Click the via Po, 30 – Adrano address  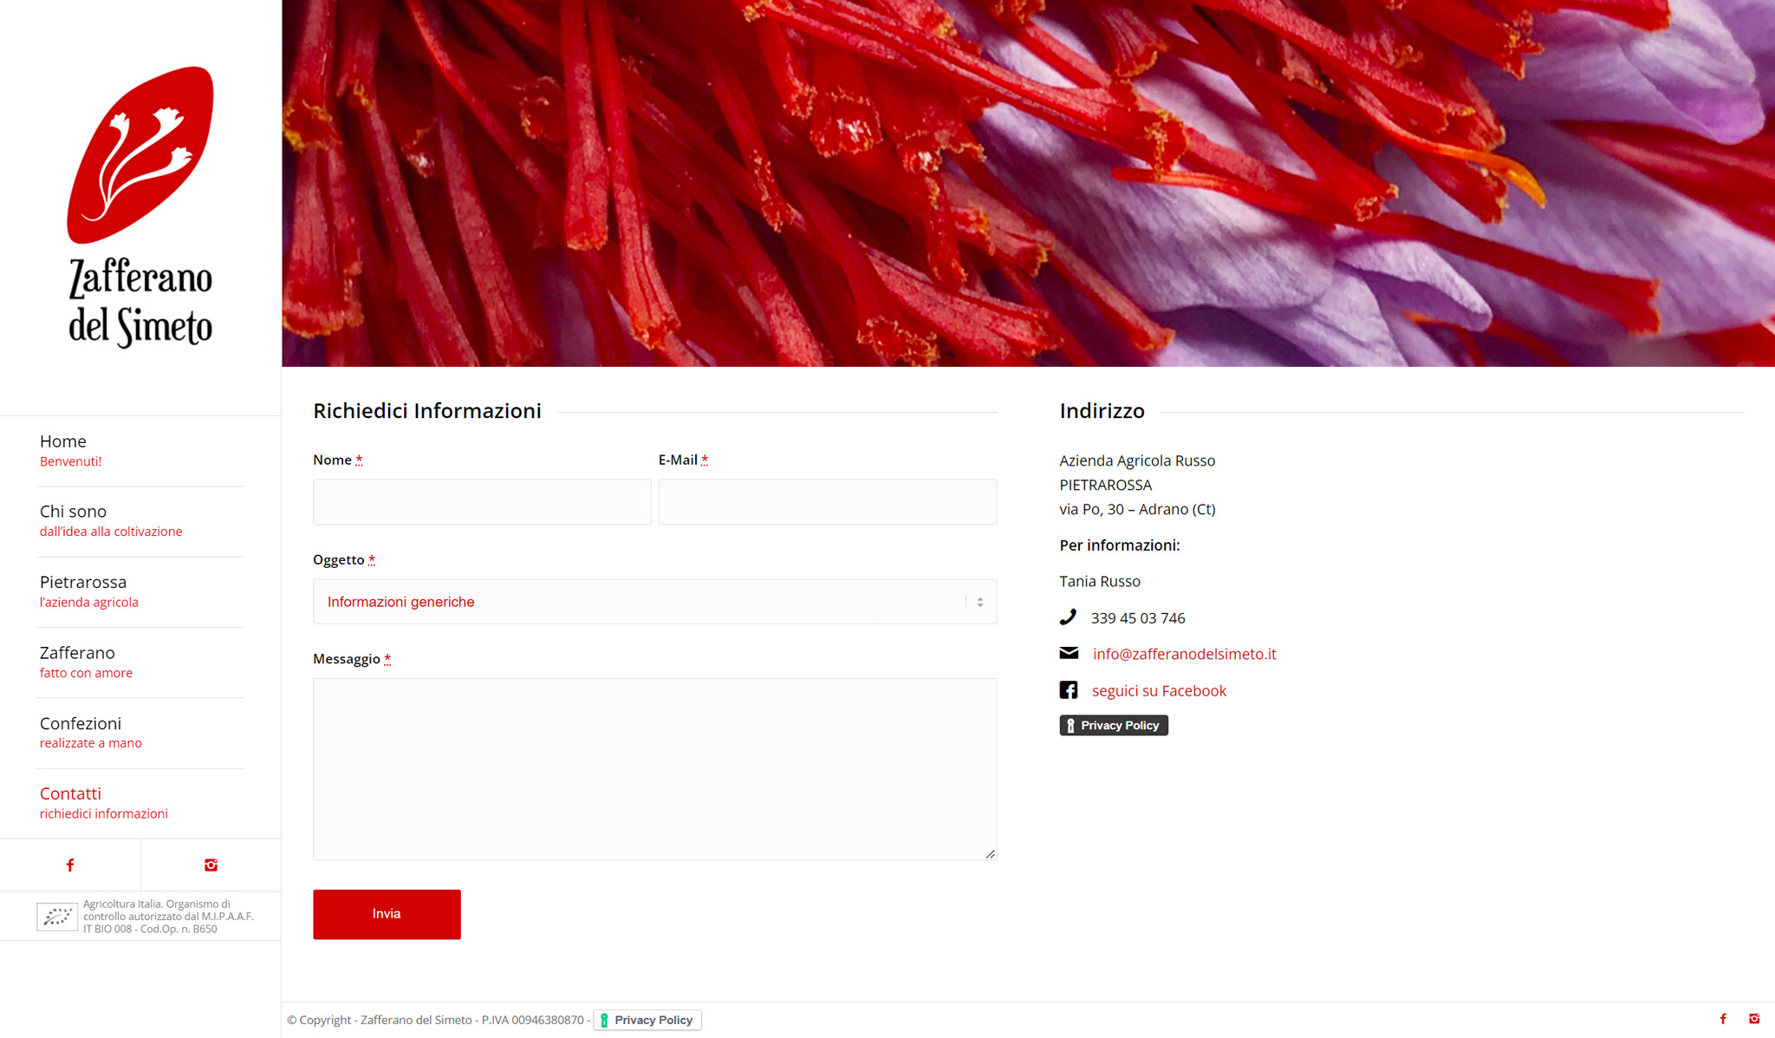[x=1137, y=509]
